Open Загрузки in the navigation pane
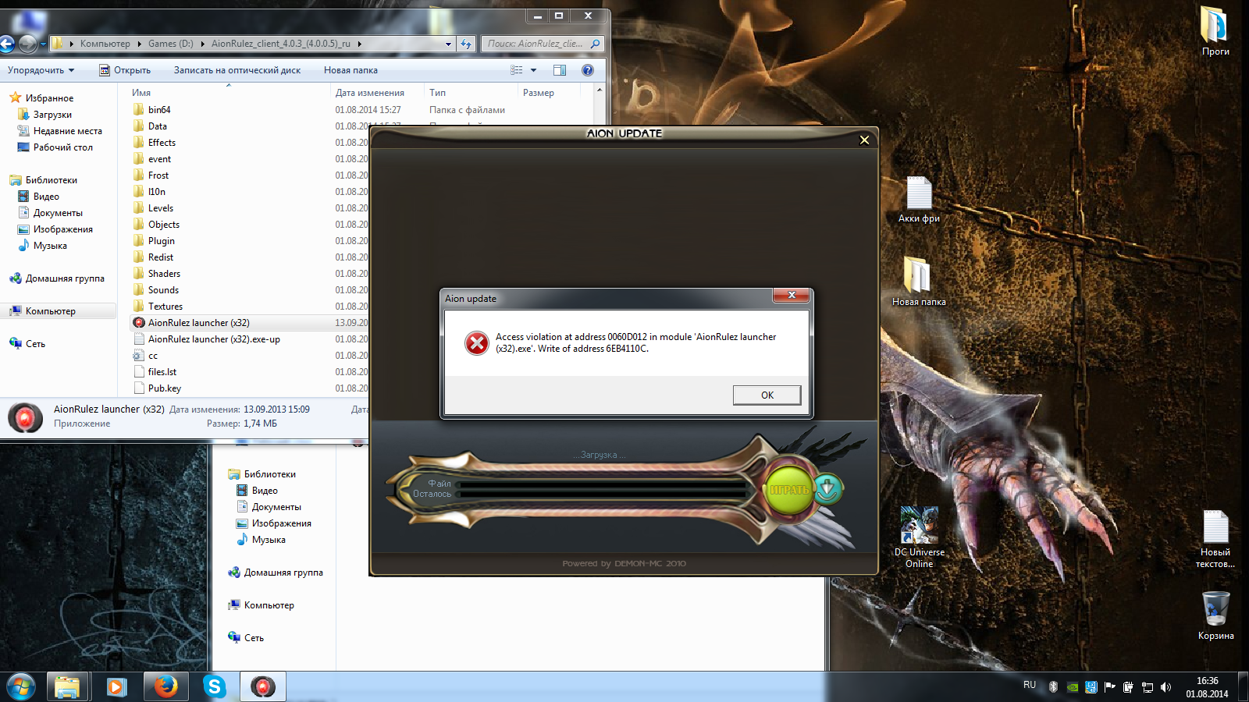Image resolution: width=1249 pixels, height=702 pixels. [x=52, y=115]
